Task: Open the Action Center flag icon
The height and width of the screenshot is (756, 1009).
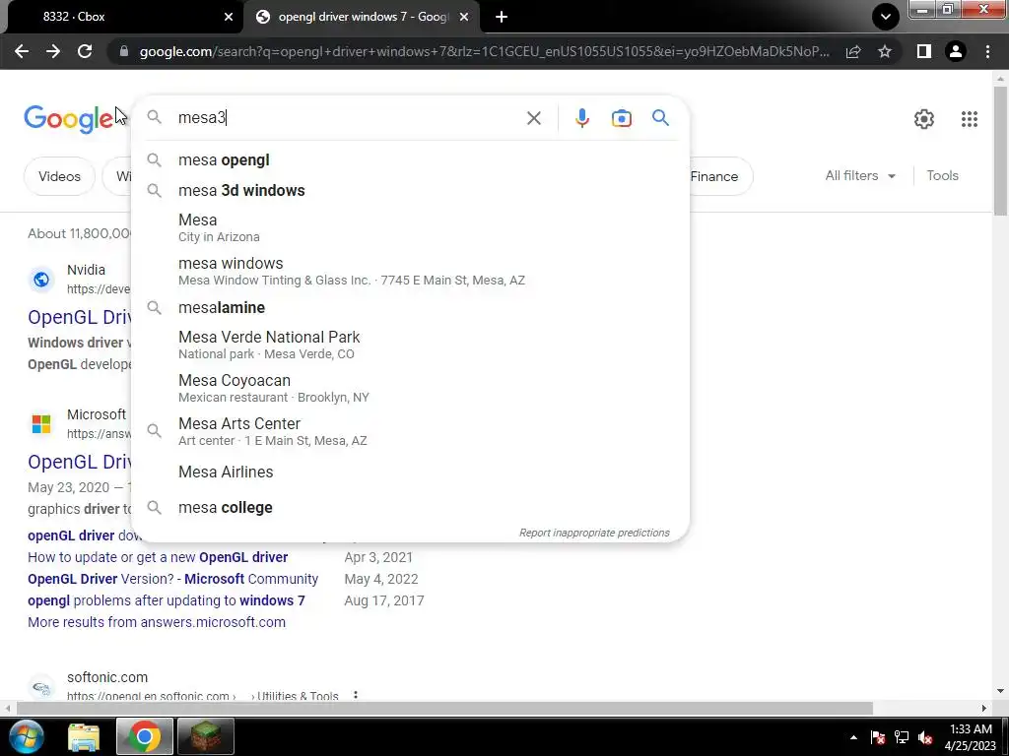Action: click(x=878, y=737)
